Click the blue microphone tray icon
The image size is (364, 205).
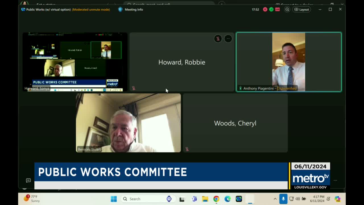point(283,199)
